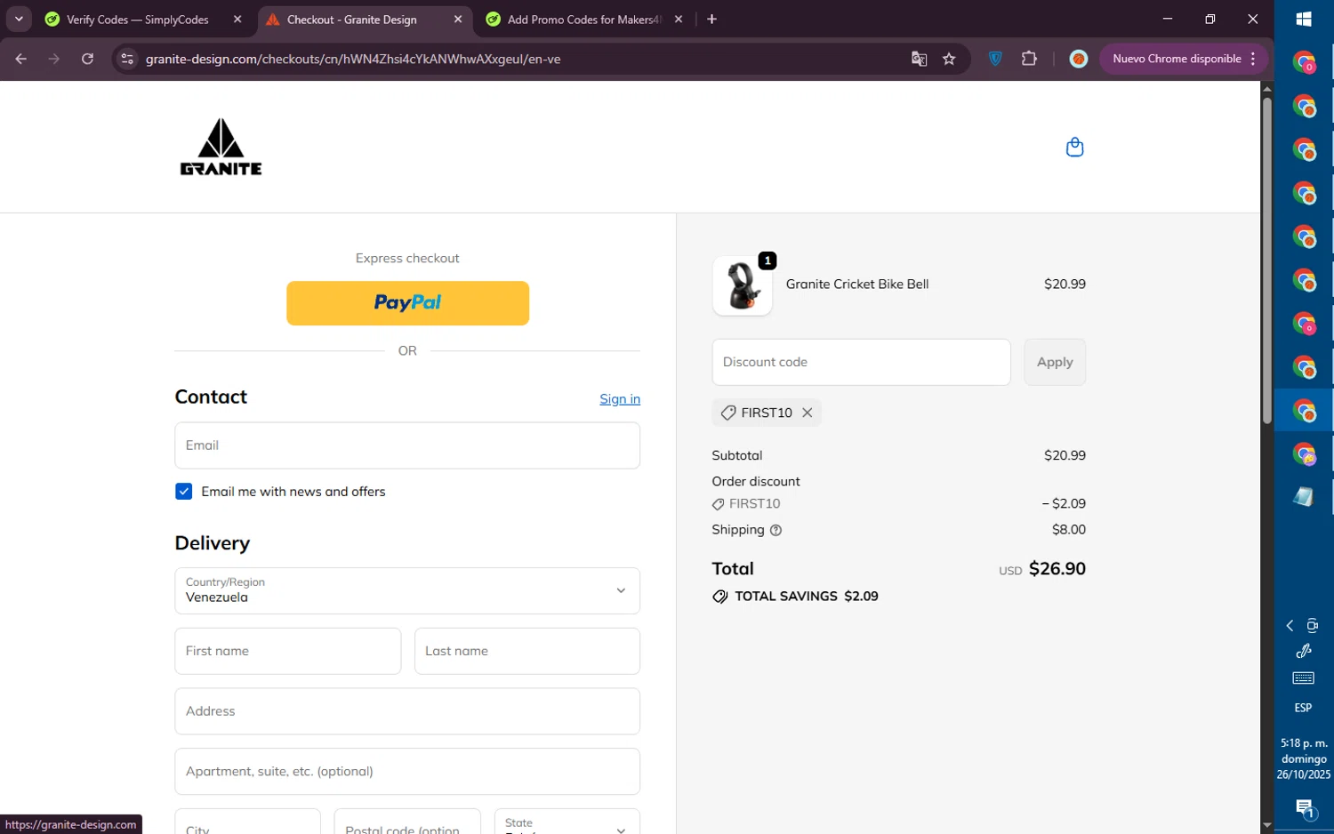Open the notification center icon
1334x834 pixels.
tap(1305, 809)
